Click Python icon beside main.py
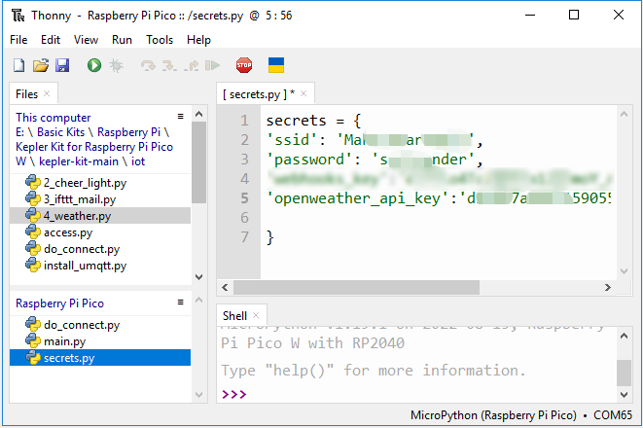Viewport: 643px width, 428px height. coord(33,341)
